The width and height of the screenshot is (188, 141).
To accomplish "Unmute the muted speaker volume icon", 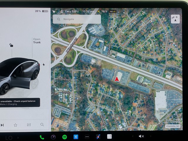I will pos(141,136).
